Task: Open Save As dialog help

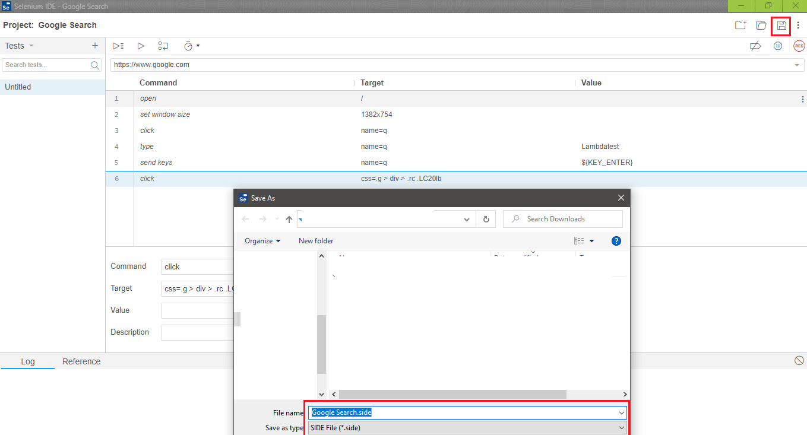Action: coord(616,240)
